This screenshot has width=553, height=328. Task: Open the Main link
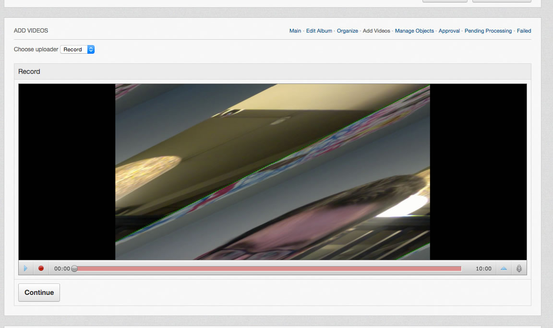[x=295, y=31]
